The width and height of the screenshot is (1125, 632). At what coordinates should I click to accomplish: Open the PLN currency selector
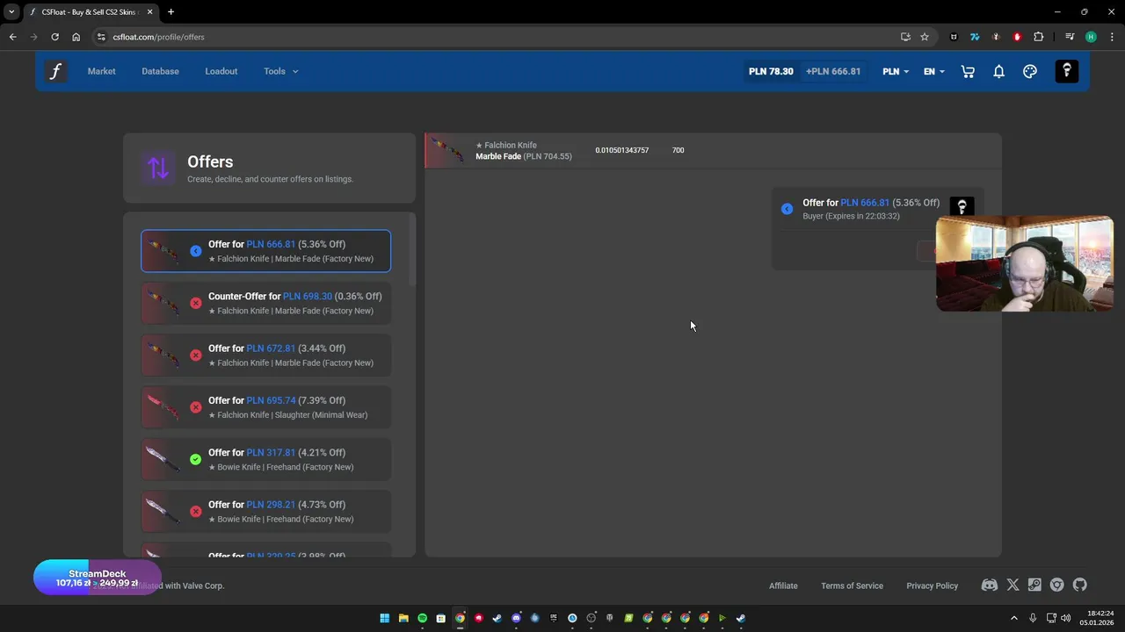pos(896,71)
